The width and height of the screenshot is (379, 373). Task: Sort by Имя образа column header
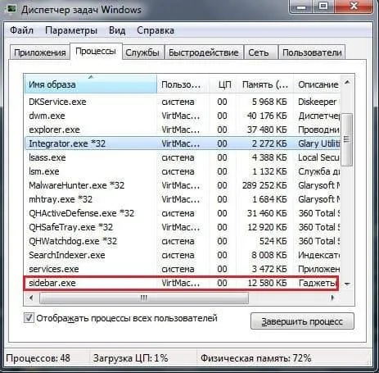tap(91, 84)
